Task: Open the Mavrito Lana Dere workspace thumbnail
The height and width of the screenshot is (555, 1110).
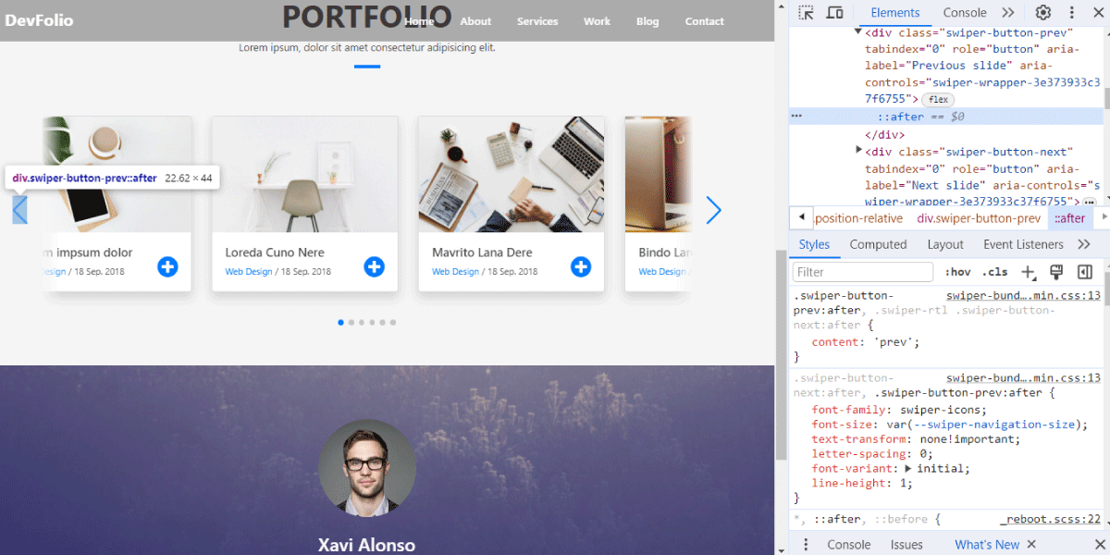Action: pos(512,174)
